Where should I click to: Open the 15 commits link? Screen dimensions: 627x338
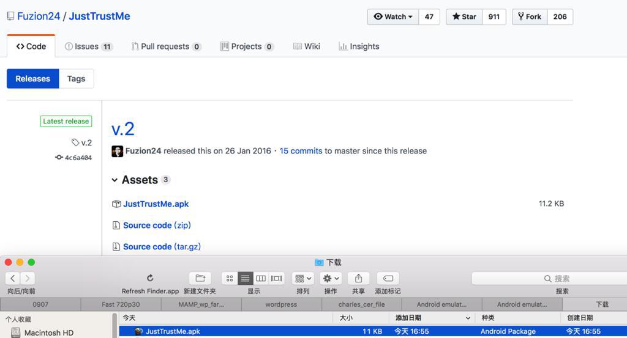coord(301,151)
